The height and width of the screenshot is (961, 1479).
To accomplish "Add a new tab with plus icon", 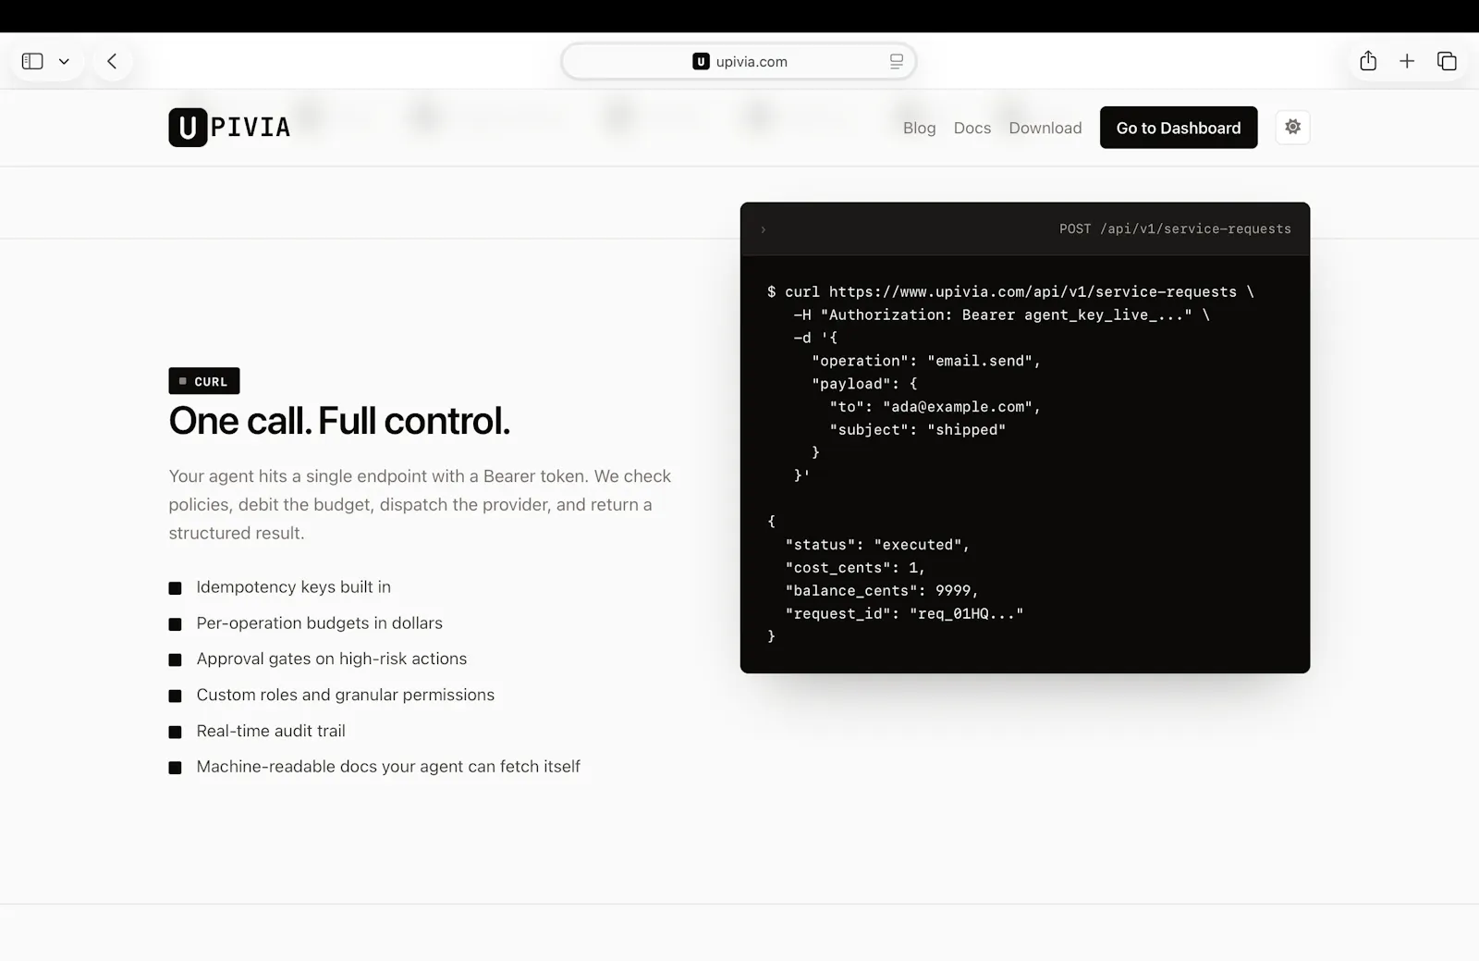I will [x=1407, y=61].
